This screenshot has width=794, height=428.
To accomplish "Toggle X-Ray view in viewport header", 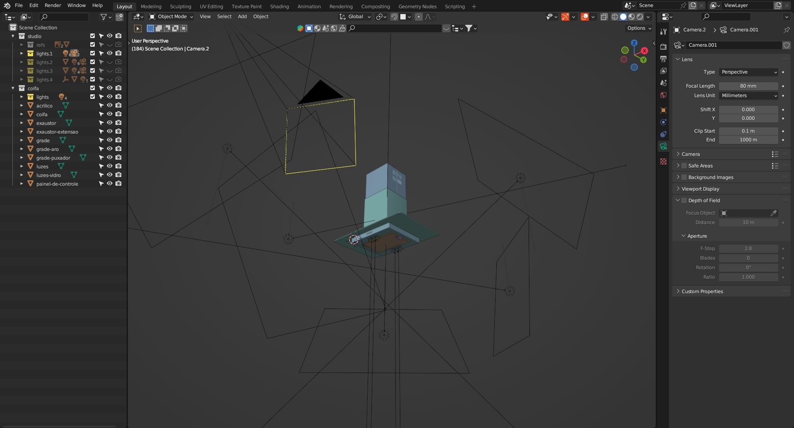I will click(x=604, y=17).
